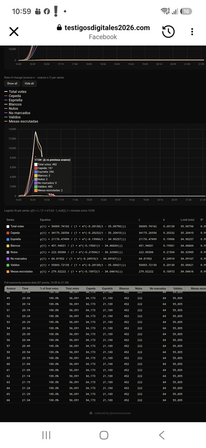Click the gray Nulos swatch in fit table
206x448 pixels.
(7, 252)
